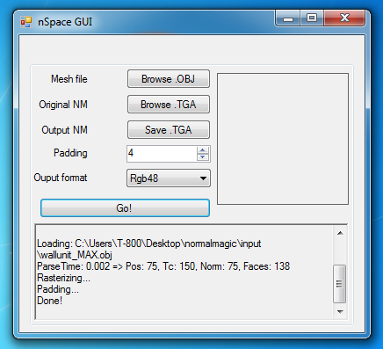Increase padding with the up arrow

tap(203, 150)
